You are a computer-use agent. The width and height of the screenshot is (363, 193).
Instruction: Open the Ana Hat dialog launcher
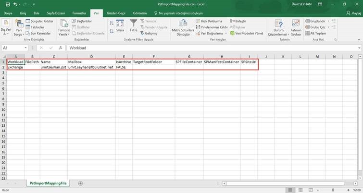point(336,40)
